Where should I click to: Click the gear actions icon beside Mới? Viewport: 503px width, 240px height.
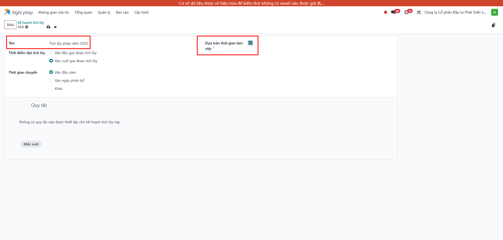click(27, 27)
